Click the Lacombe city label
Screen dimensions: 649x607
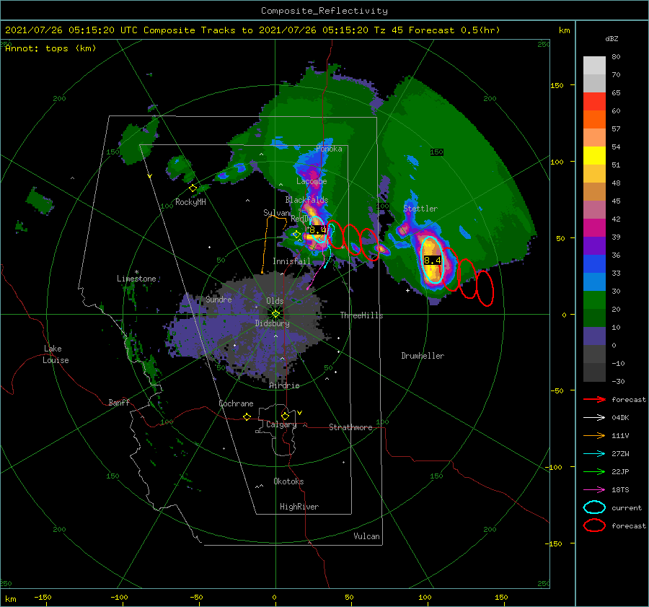pos(312,181)
